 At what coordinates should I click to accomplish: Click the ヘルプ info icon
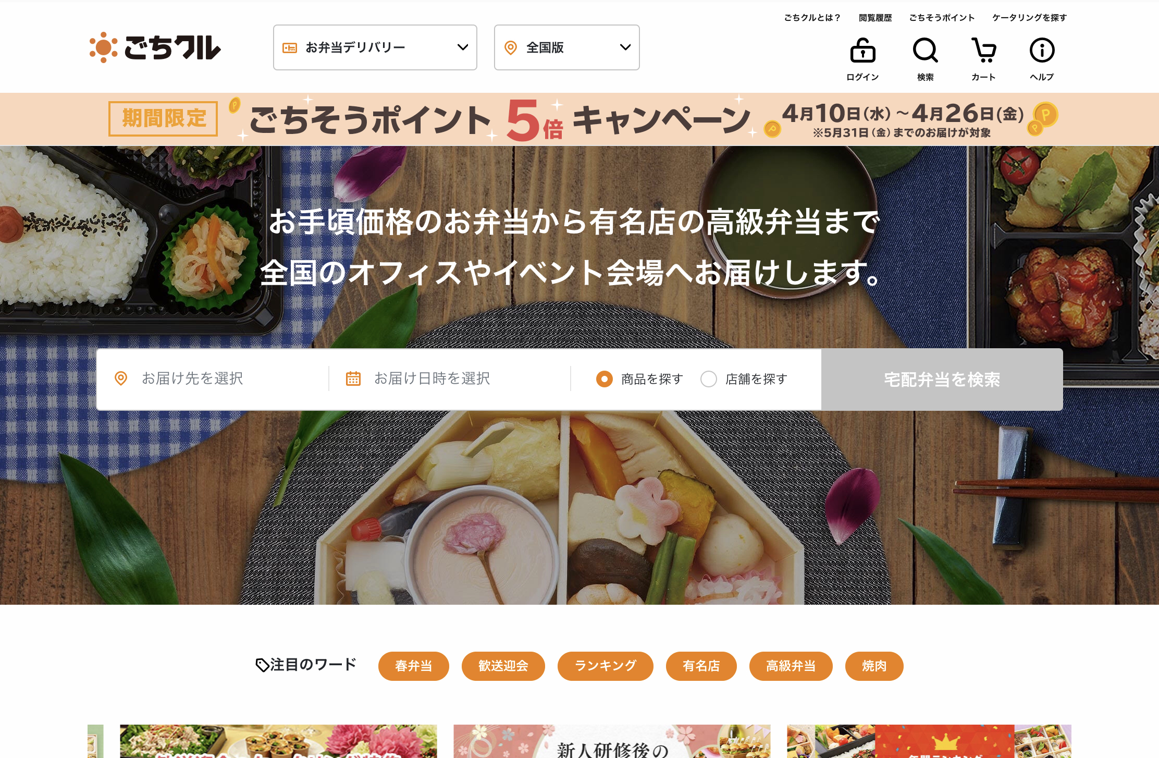point(1042,51)
